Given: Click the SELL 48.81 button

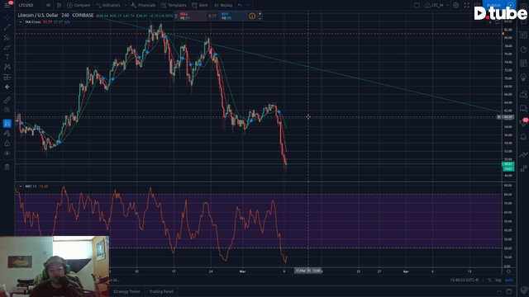Looking at the screenshot, I should click(x=192, y=16).
